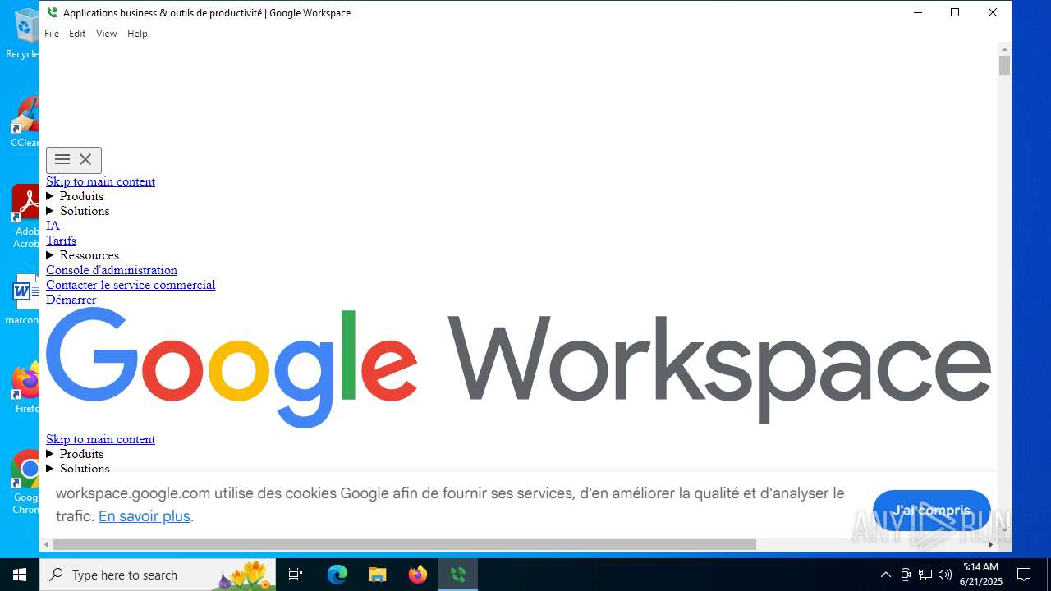The width and height of the screenshot is (1051, 591).
Task: Open CCleaner desktop shortcut
Action: (x=25, y=121)
